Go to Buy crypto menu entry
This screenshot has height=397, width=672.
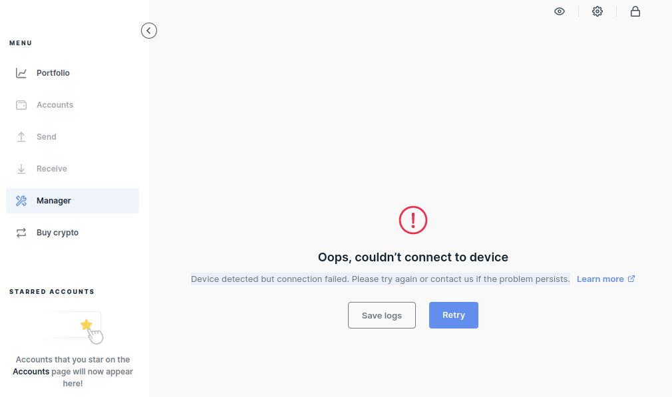point(57,233)
